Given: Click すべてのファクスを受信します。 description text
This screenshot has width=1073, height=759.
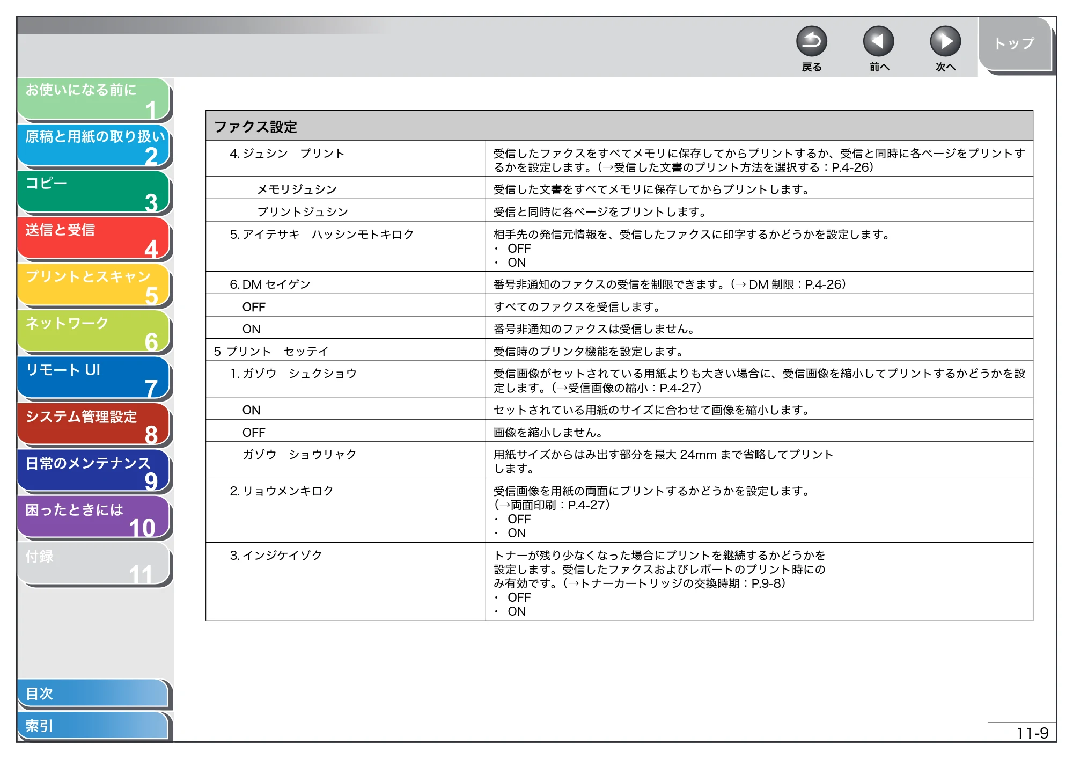Looking at the screenshot, I should pyautogui.click(x=577, y=307).
